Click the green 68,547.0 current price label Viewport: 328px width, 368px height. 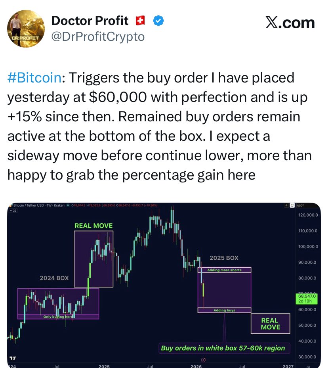[307, 299]
